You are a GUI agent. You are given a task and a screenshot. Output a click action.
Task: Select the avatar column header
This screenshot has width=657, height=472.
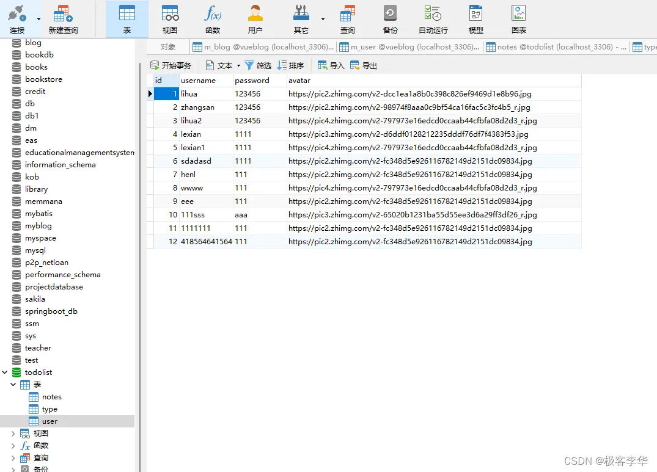tap(434, 81)
